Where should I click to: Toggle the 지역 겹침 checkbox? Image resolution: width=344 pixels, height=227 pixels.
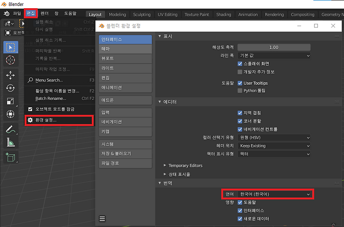pos(240,113)
